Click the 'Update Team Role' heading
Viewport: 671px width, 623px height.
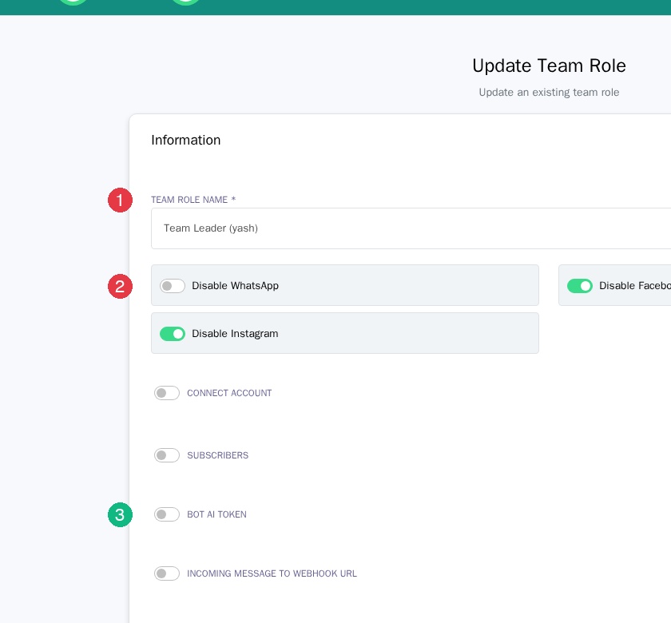click(x=549, y=65)
